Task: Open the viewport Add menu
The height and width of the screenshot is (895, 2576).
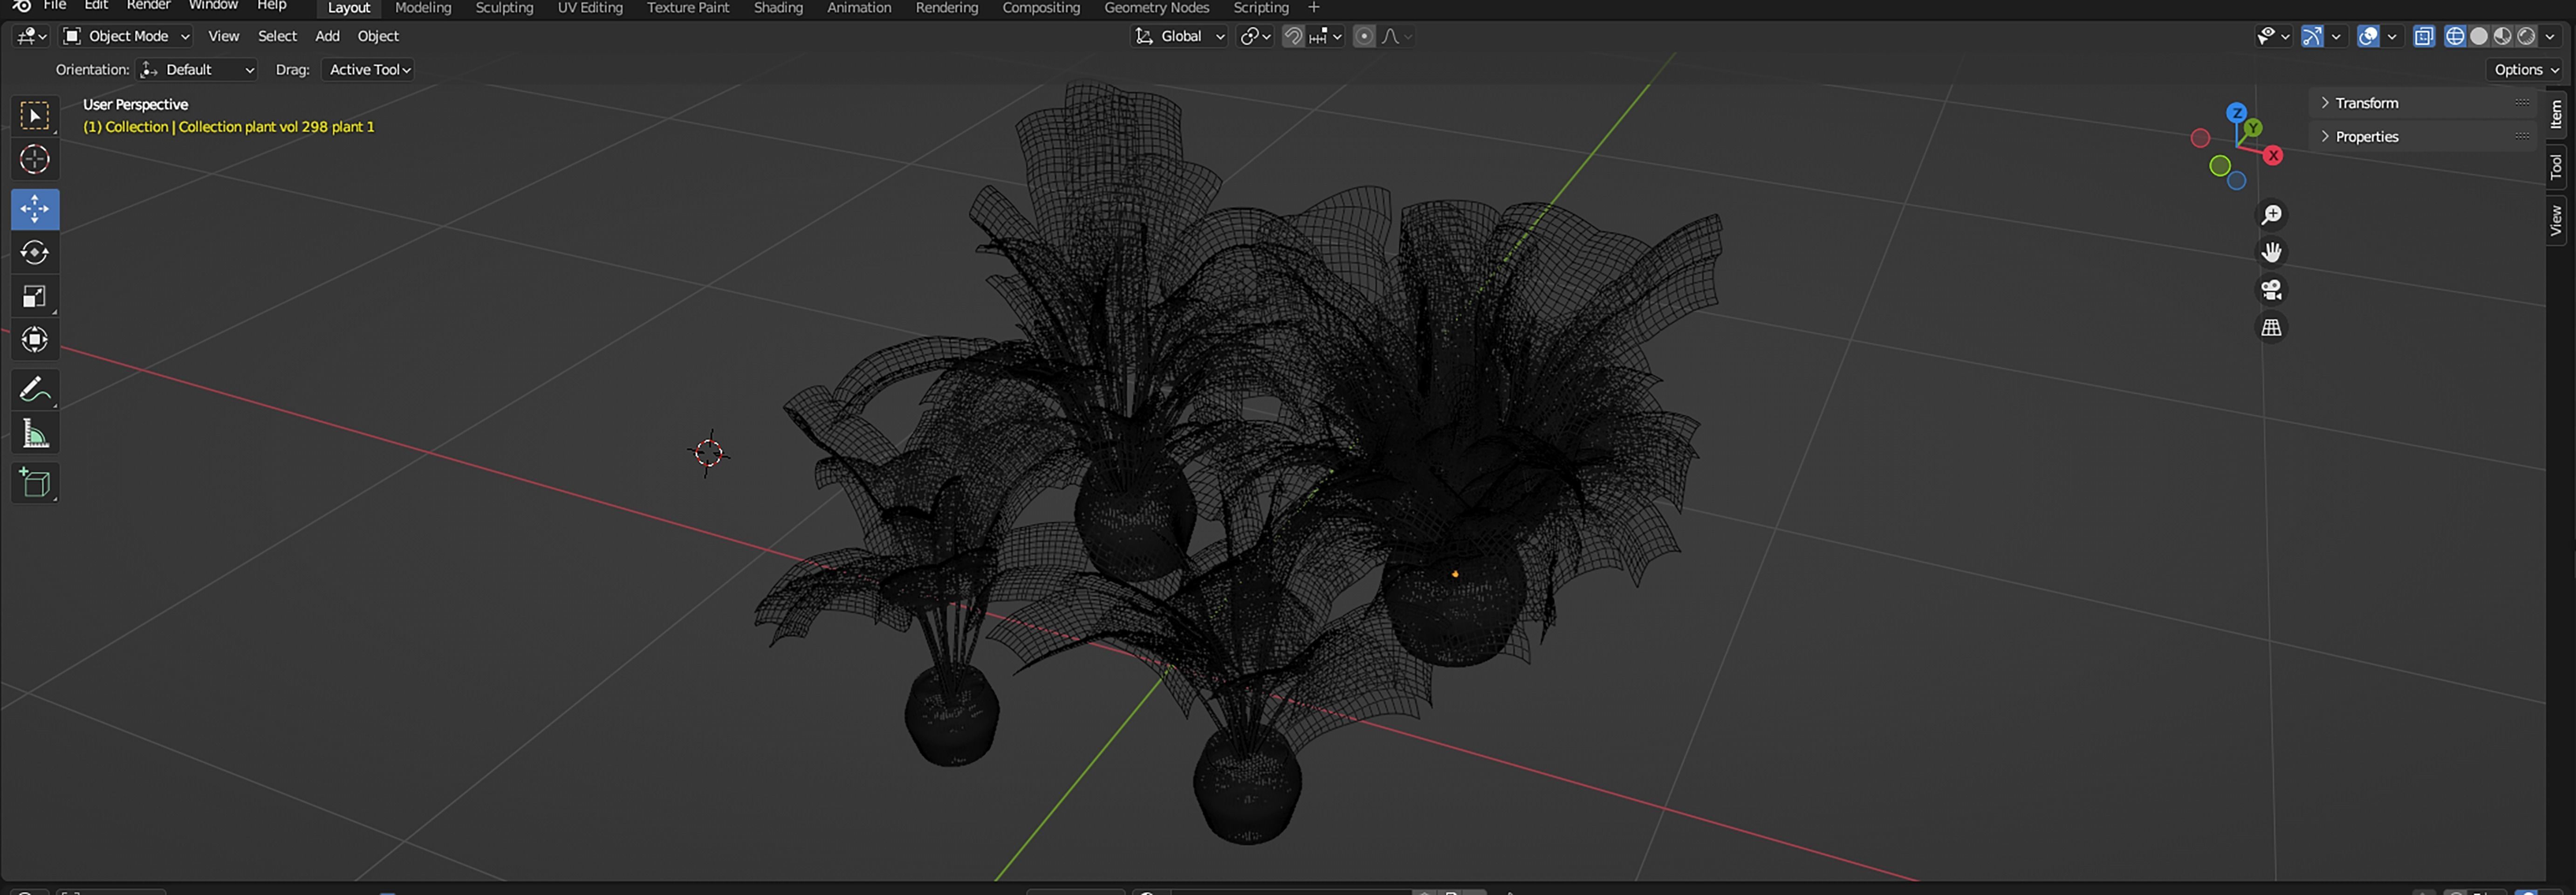Action: coord(327,36)
